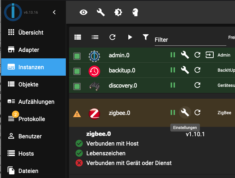Toggle the discovery.0 status checkbox
The image size is (235, 178).
click(x=77, y=86)
